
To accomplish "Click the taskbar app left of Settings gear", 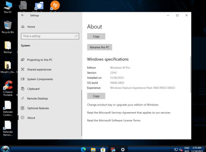I will [113, 150].
